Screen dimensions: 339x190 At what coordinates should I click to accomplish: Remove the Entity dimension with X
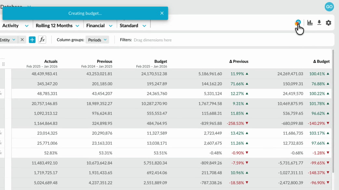click(22, 40)
